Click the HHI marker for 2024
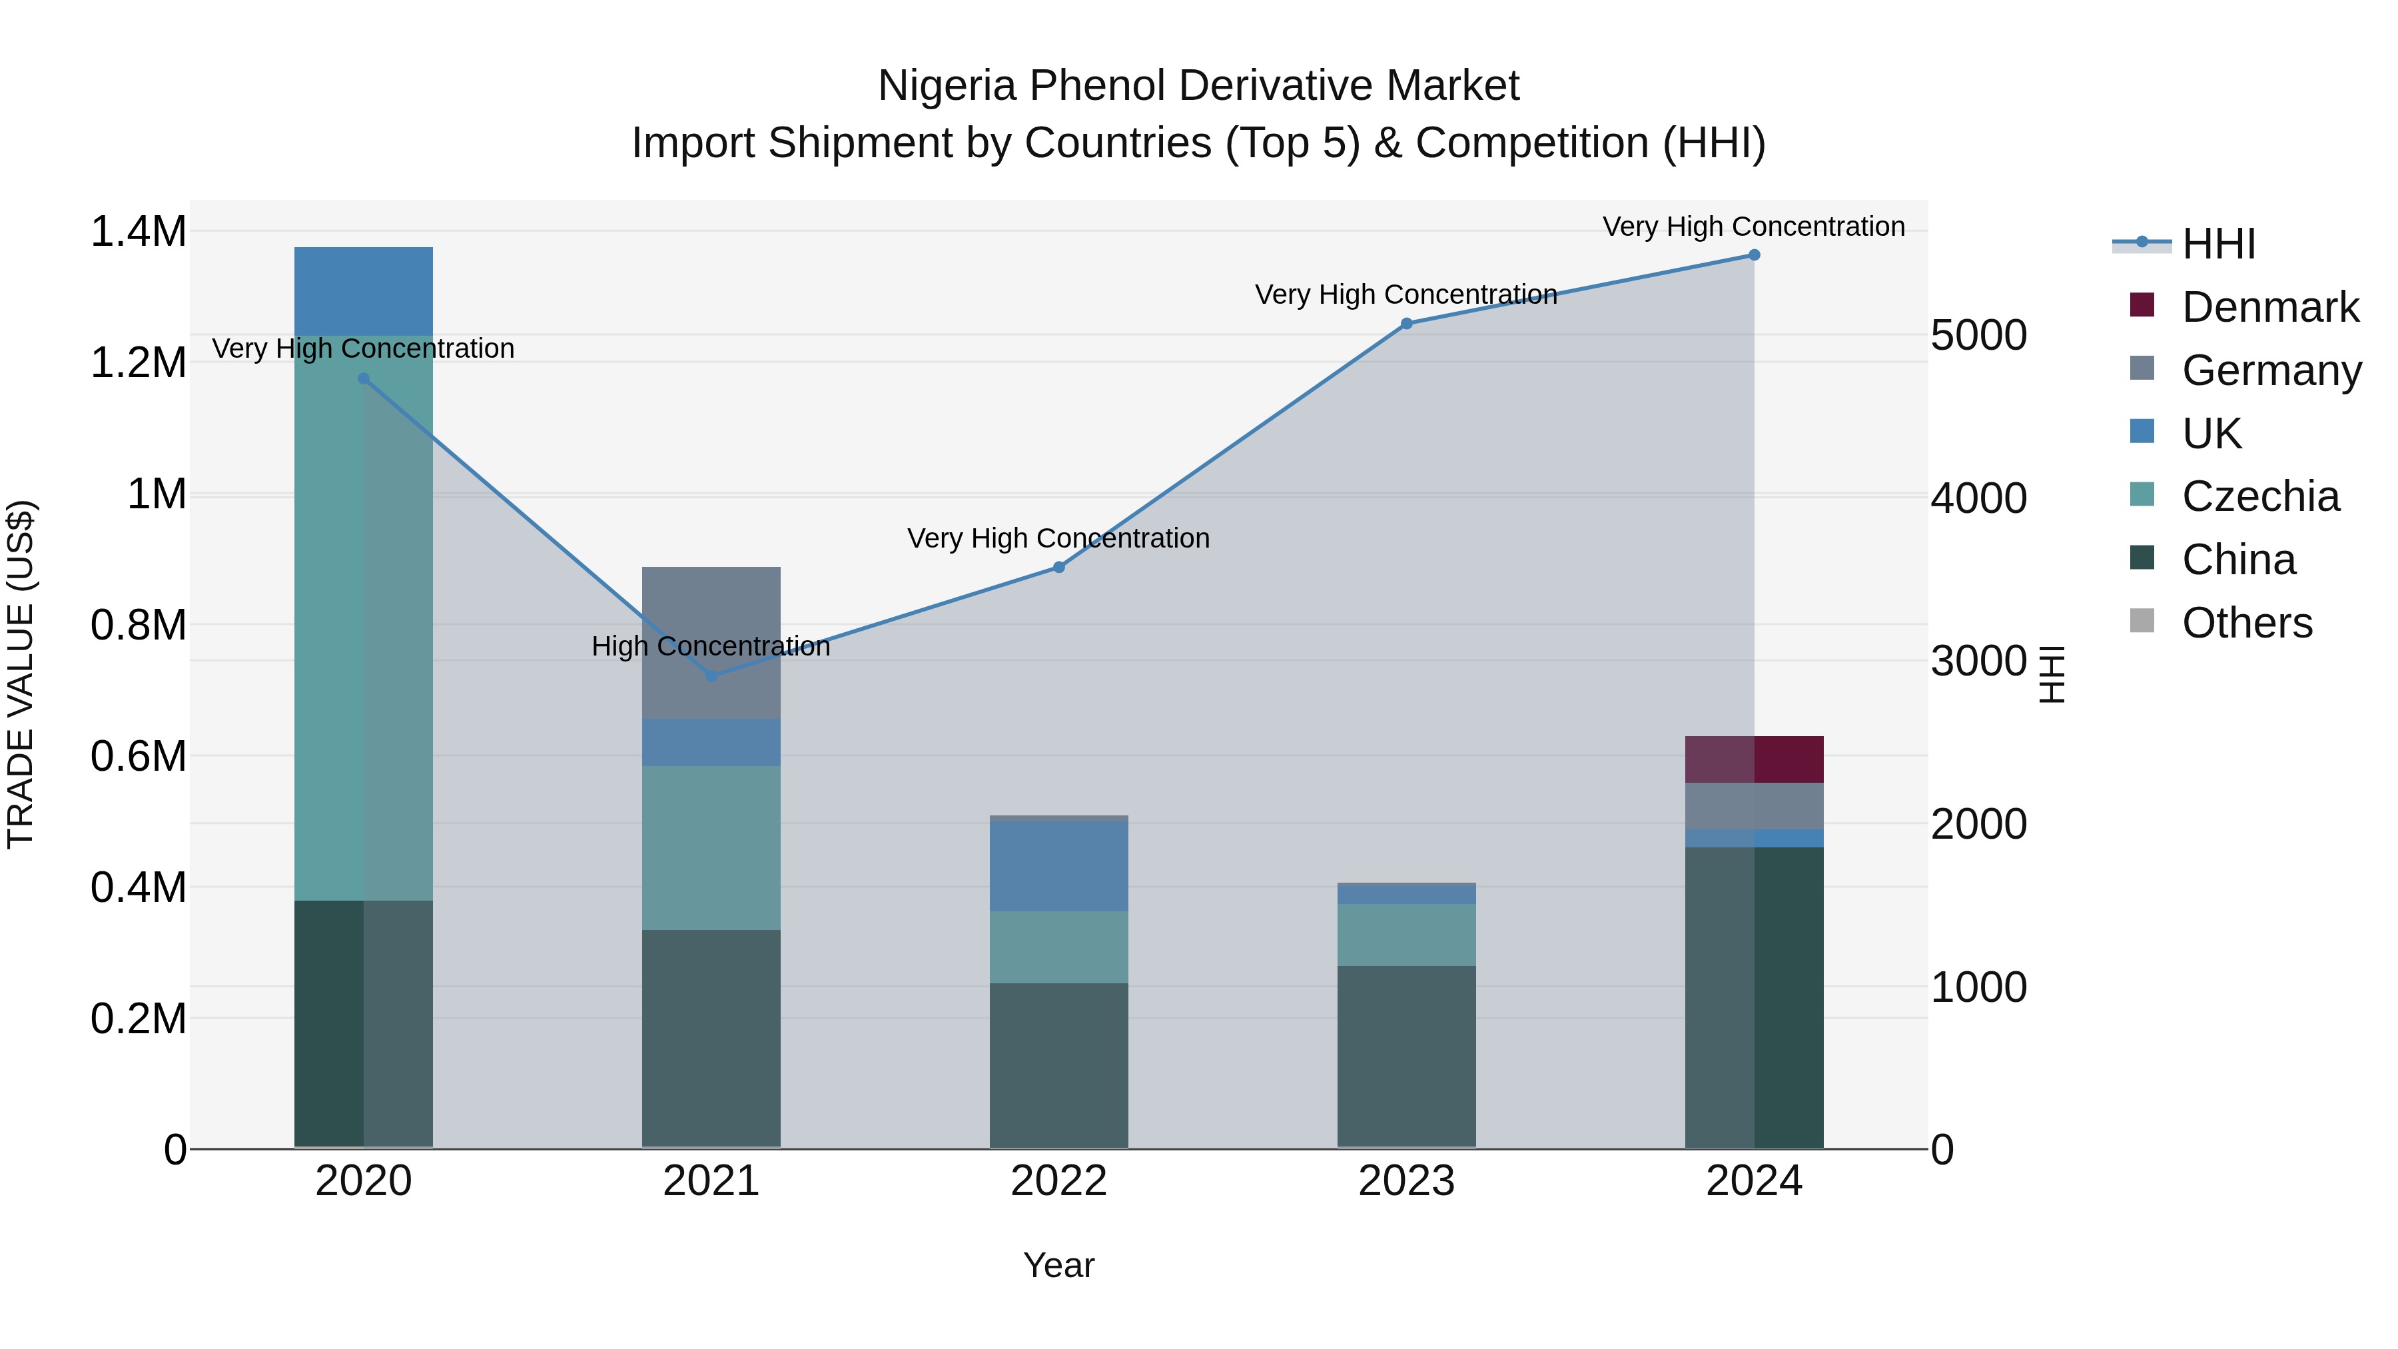 click(1754, 255)
